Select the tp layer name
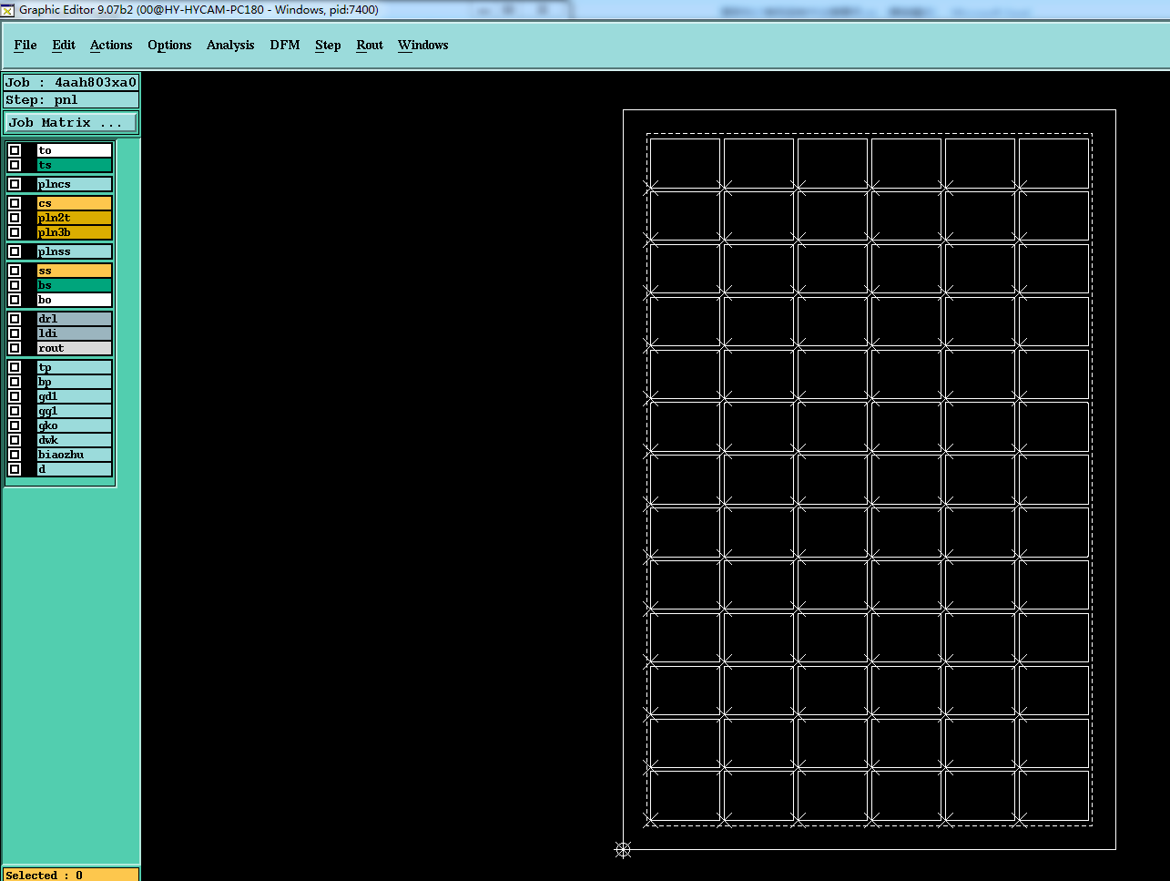This screenshot has width=1170, height=881. pyautogui.click(x=75, y=367)
